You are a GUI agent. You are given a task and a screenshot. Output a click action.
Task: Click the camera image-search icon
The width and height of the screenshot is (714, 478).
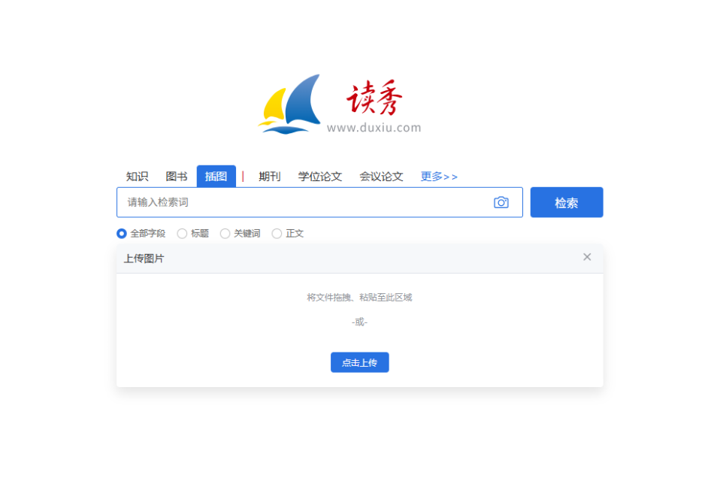point(501,202)
